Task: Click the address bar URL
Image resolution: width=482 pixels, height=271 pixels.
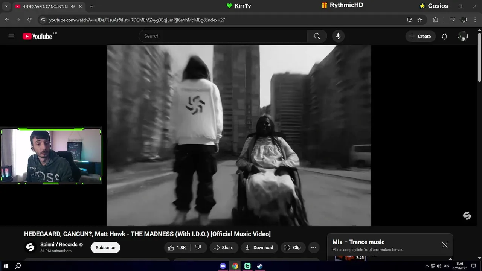Action: tap(137, 20)
